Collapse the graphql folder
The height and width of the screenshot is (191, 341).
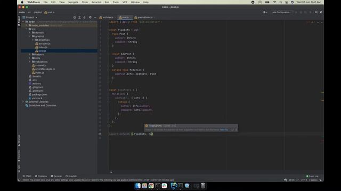point(30,37)
